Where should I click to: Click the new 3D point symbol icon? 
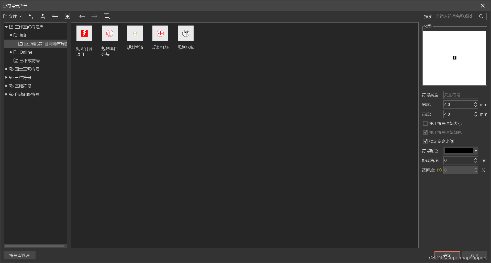pyautogui.click(x=43, y=17)
